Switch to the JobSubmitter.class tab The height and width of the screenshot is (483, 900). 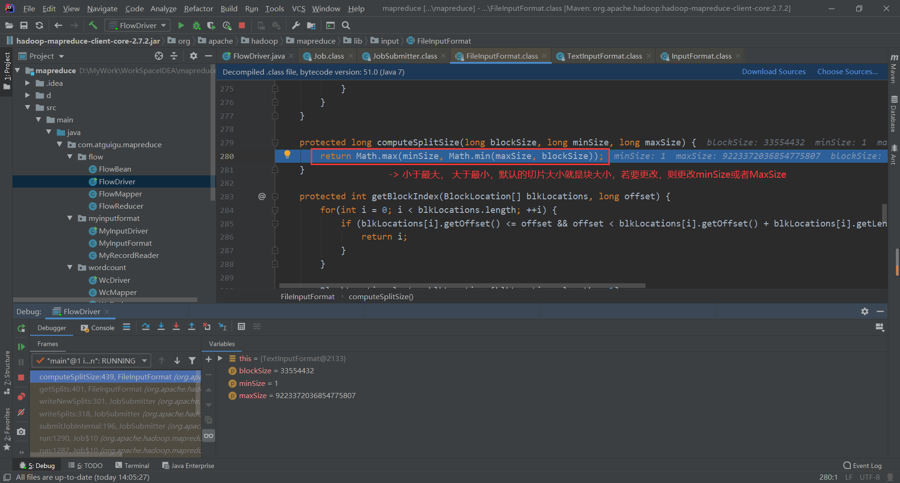(x=405, y=56)
